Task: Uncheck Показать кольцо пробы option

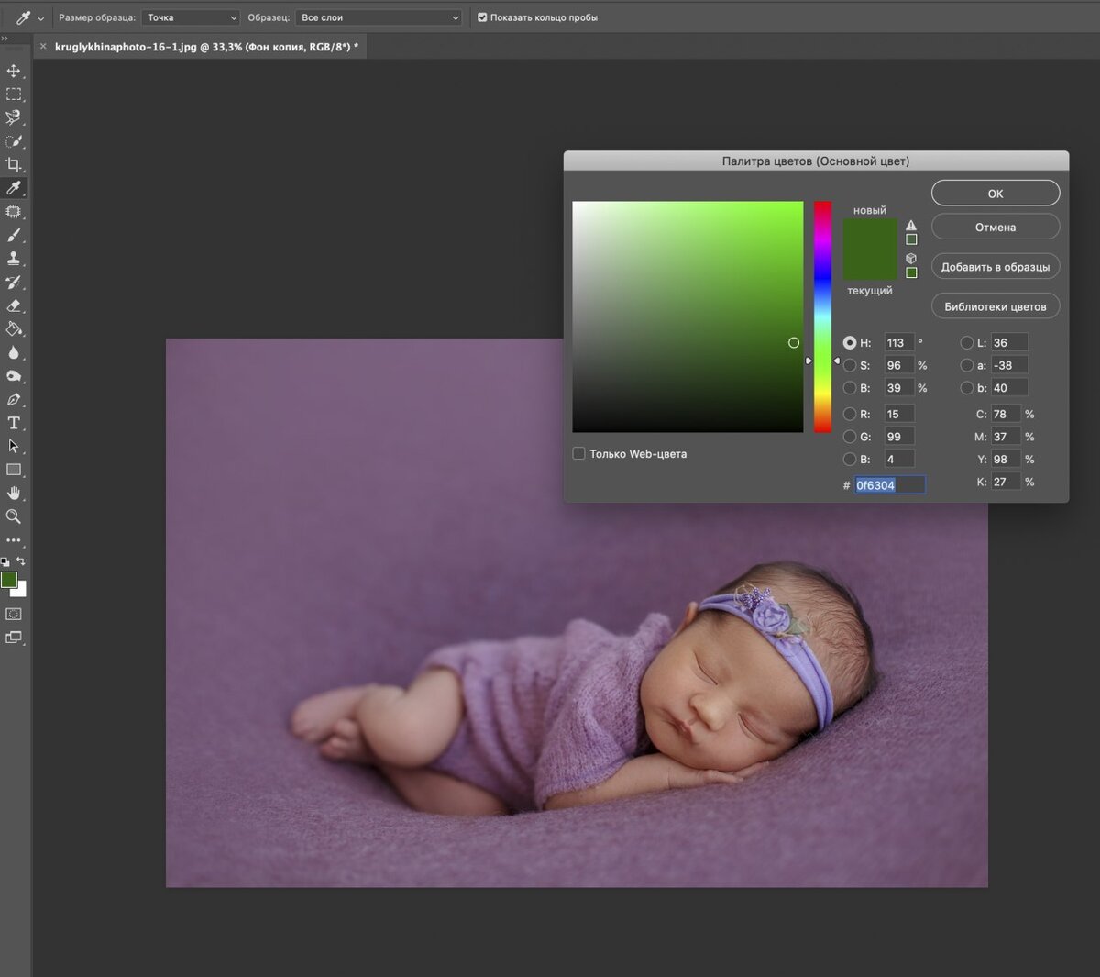Action: [x=482, y=17]
